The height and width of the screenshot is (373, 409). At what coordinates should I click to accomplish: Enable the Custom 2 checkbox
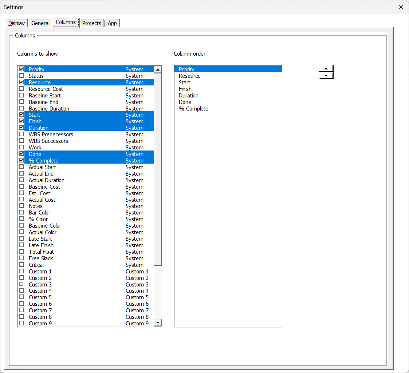click(x=21, y=277)
